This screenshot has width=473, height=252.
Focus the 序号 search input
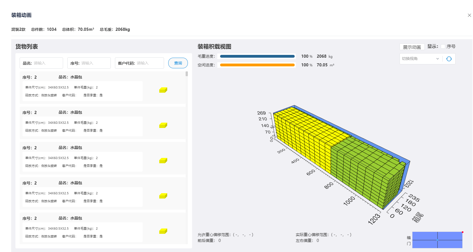94,63
